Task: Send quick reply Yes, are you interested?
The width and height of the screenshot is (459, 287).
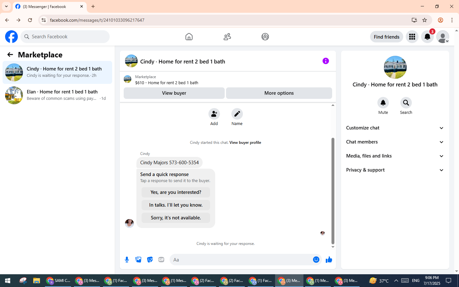Action: tap(176, 192)
